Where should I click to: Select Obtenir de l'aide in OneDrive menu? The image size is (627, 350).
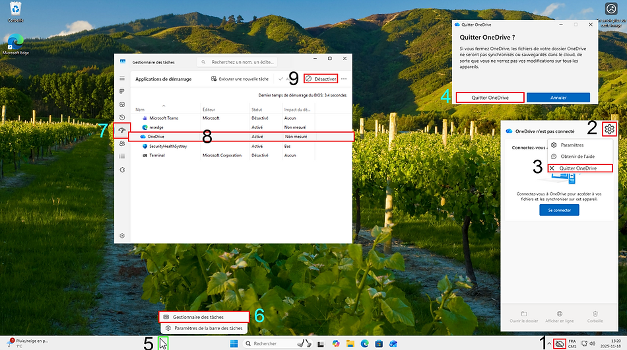[x=580, y=157]
